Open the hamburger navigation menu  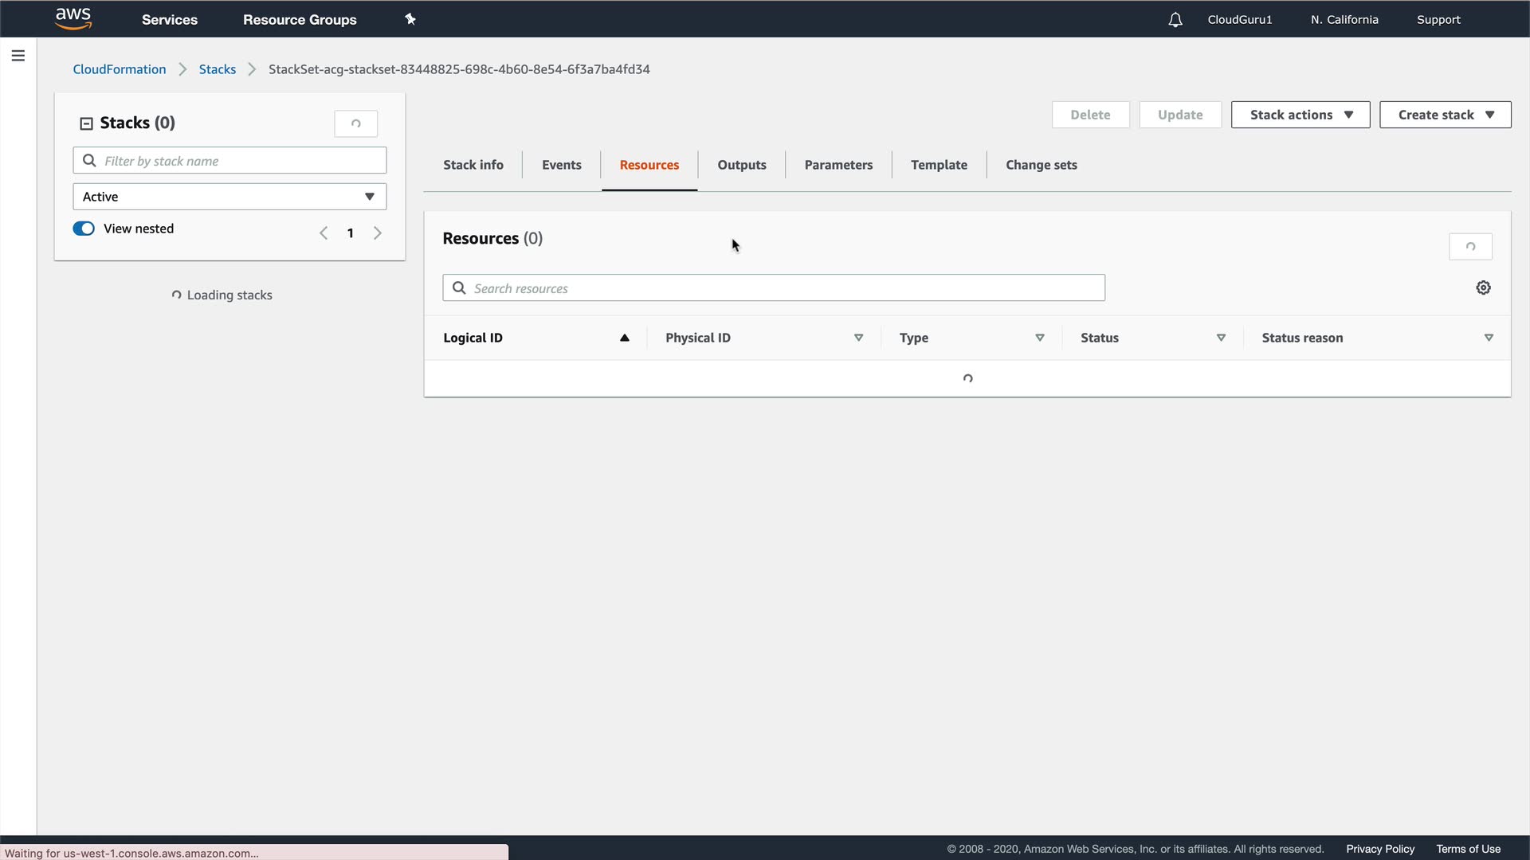pyautogui.click(x=18, y=56)
